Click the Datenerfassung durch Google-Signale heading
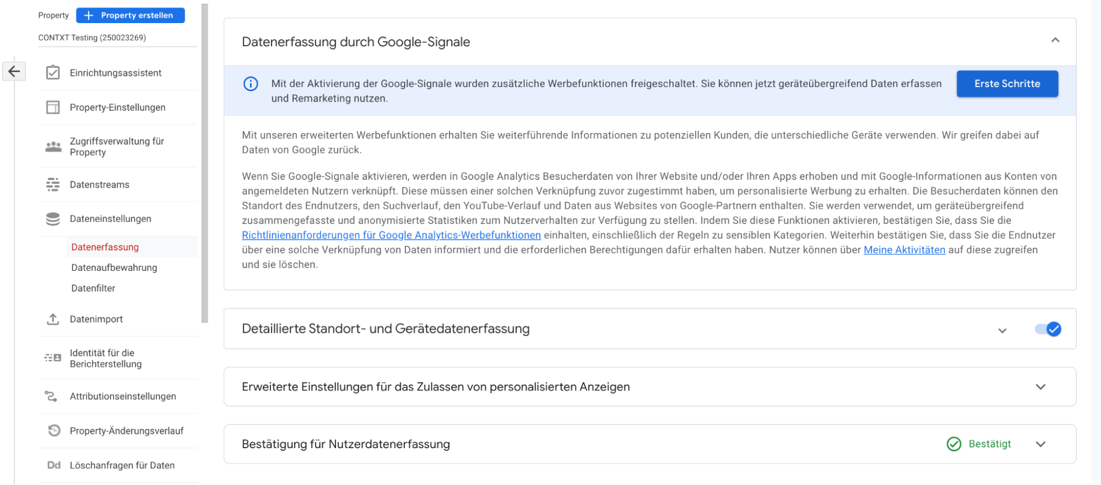The image size is (1101, 485). (356, 42)
